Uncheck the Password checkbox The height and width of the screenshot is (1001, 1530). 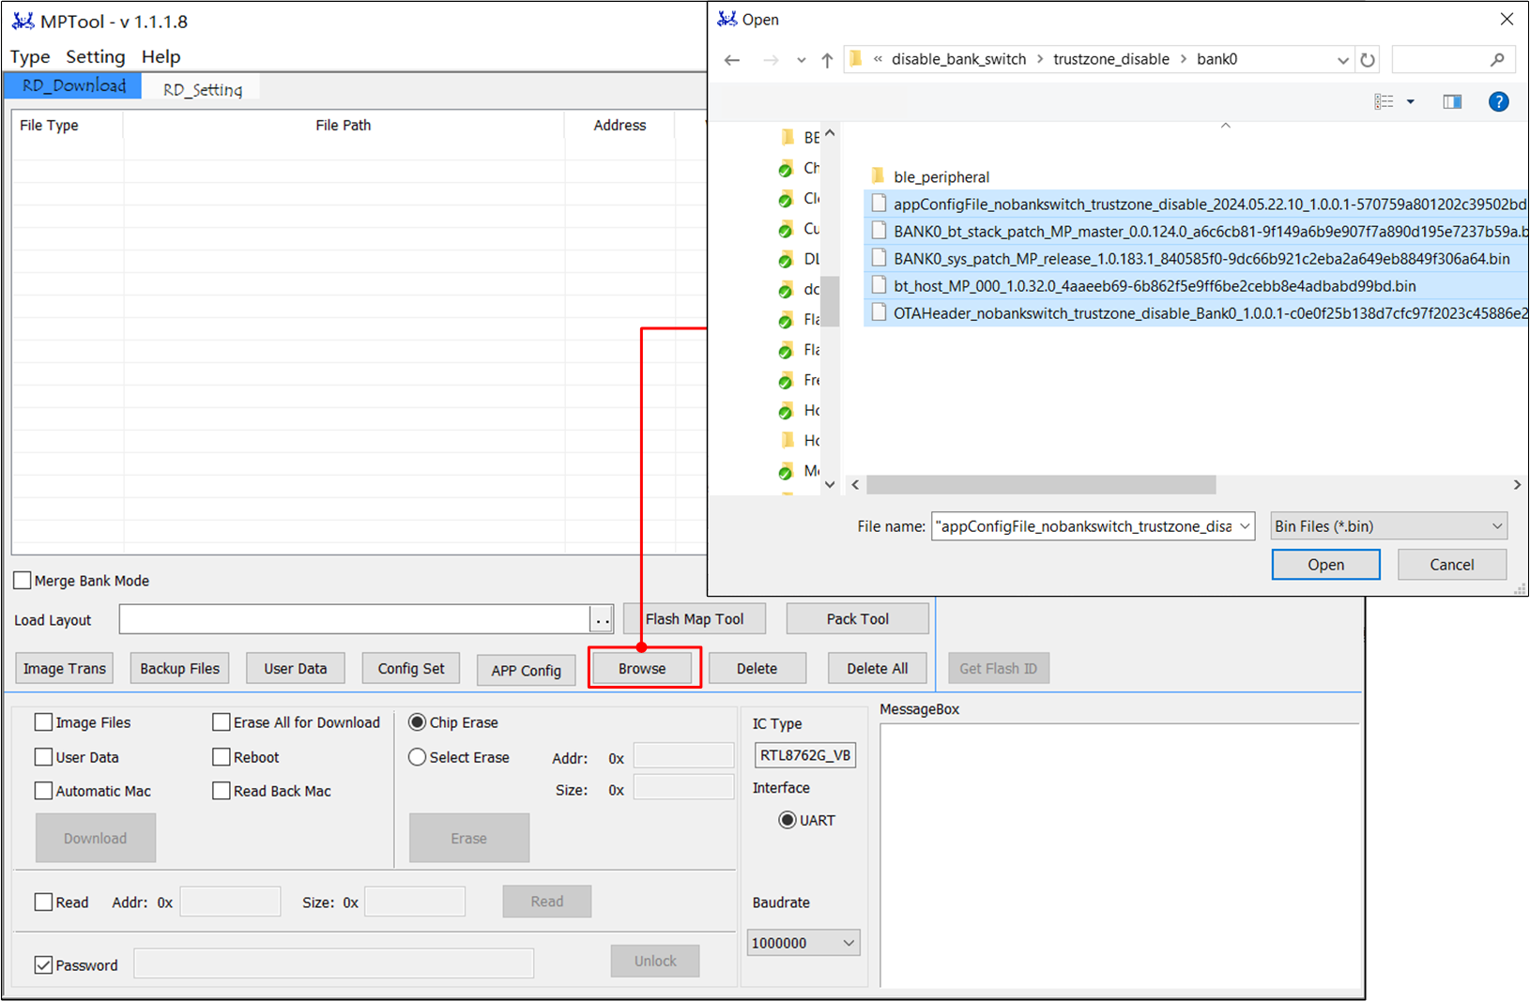tap(43, 965)
